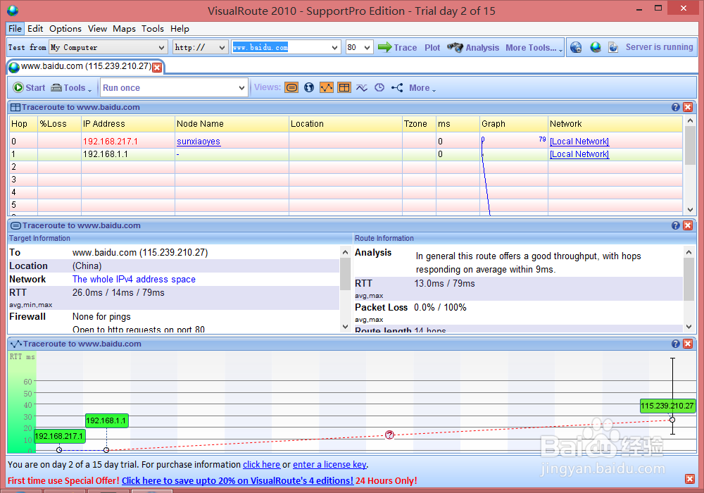Screen dimensions: 704x493
Task: Open the File menu
Action: (x=15, y=29)
